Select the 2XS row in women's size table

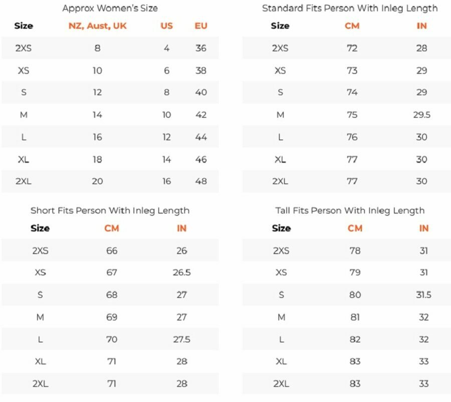(110, 48)
